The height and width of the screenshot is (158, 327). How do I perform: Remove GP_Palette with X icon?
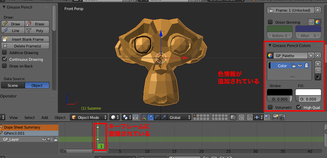[317, 56]
